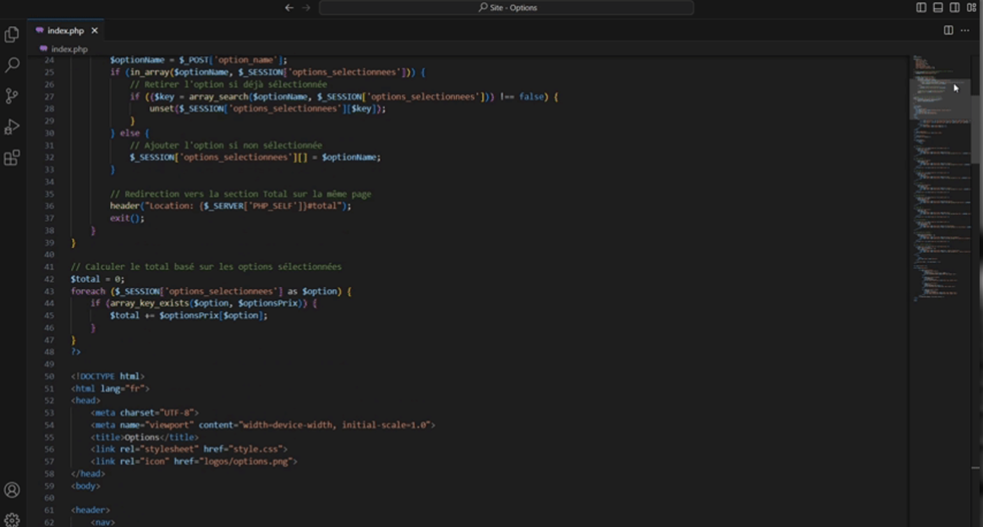This screenshot has height=527, width=983.
Task: Click the 'Site - Options' command center search box
Action: pyautogui.click(x=507, y=8)
